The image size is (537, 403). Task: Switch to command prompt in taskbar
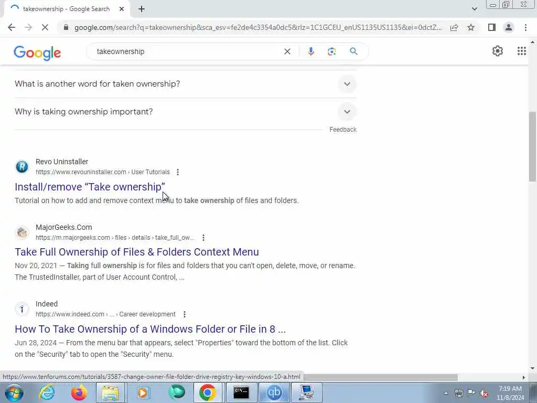coord(241,393)
